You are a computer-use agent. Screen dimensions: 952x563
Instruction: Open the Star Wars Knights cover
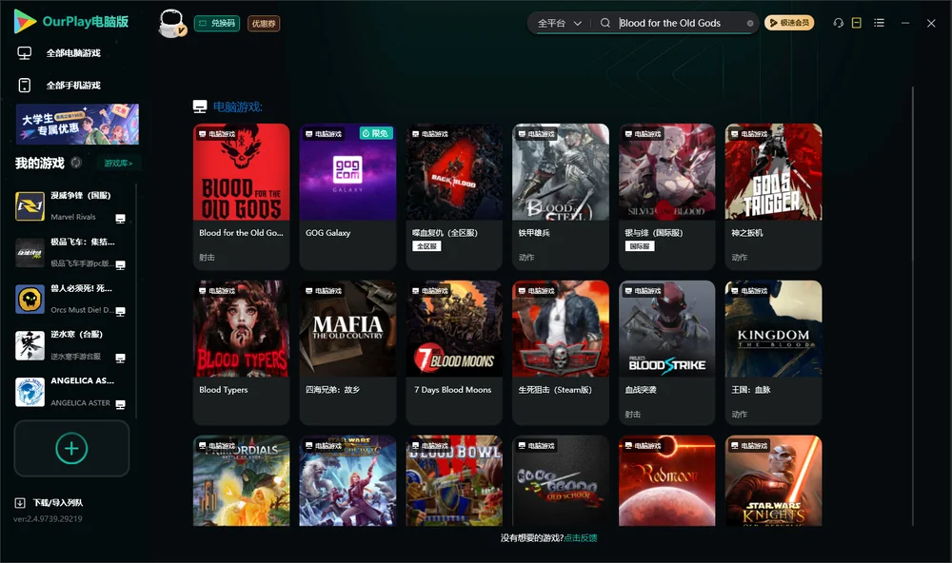[x=773, y=480]
